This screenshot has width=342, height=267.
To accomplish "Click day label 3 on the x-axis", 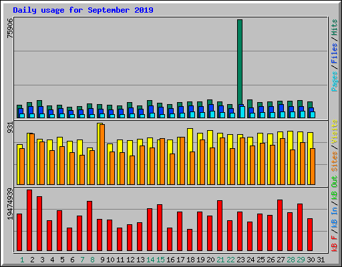I will pos(42,260).
